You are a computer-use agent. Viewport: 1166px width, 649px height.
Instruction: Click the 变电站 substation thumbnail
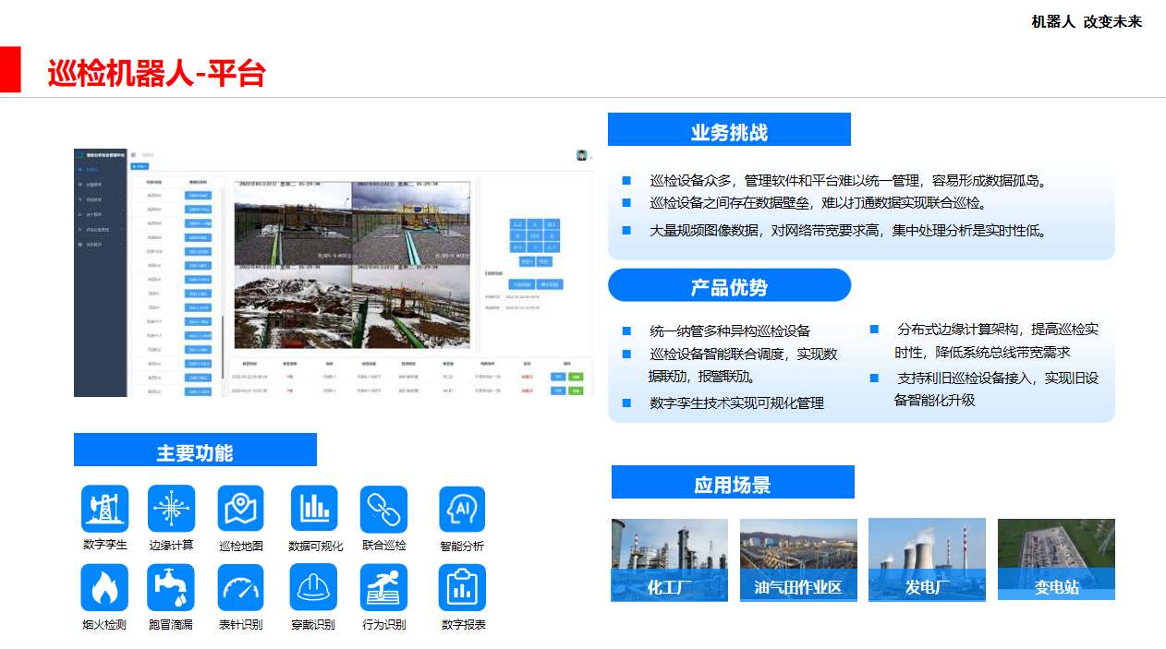point(1056,559)
